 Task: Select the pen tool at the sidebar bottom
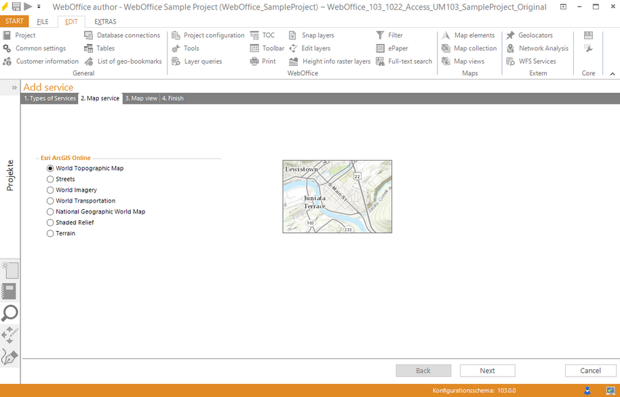[9, 355]
